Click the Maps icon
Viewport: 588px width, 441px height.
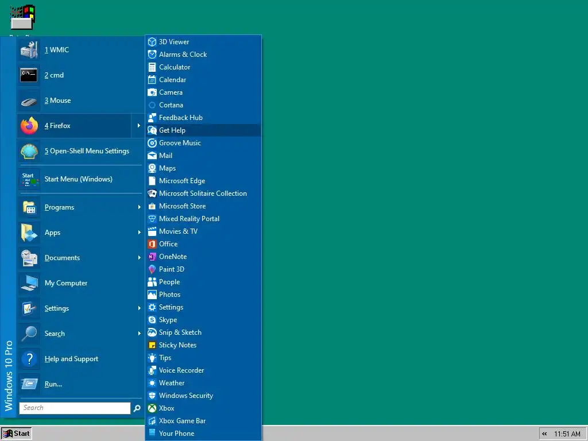[x=152, y=168]
